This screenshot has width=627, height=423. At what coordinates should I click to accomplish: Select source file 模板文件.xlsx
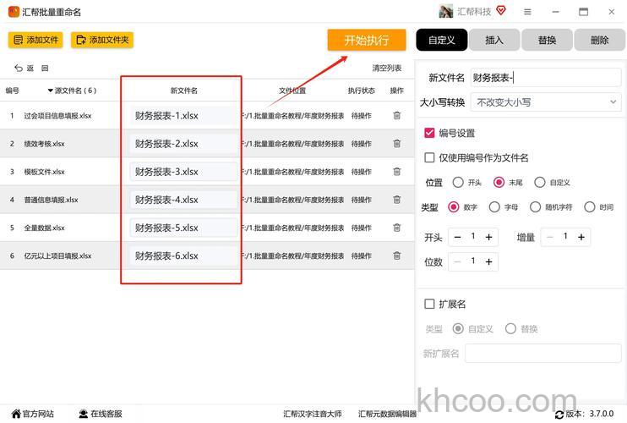44,172
